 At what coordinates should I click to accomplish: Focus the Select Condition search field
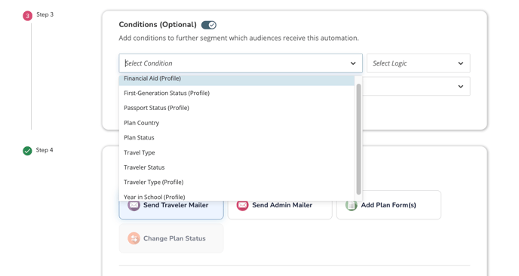click(235, 63)
